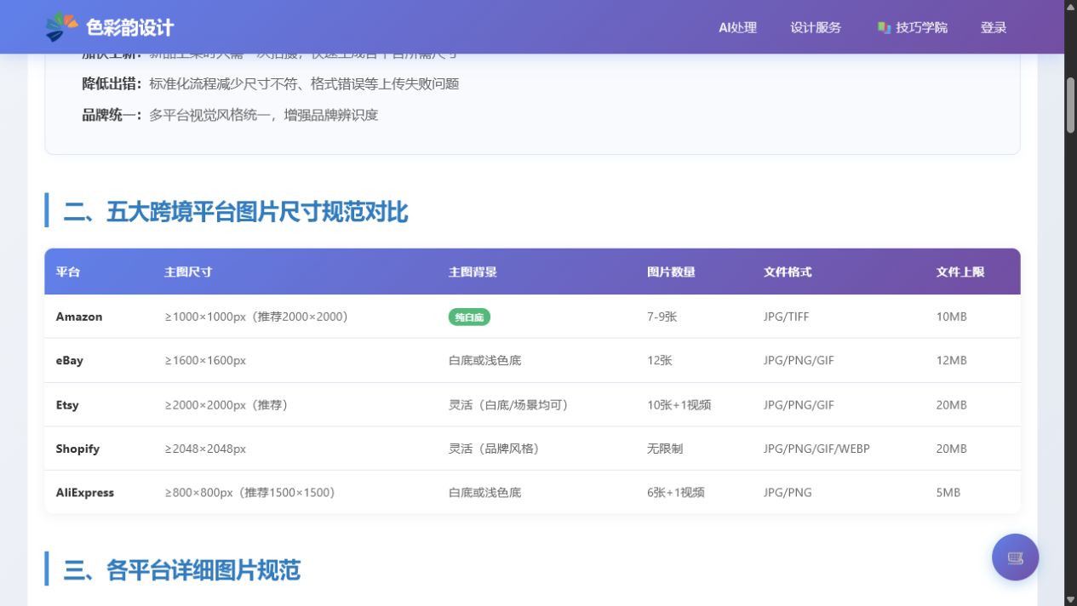Open the floating chat widget button

click(1015, 557)
